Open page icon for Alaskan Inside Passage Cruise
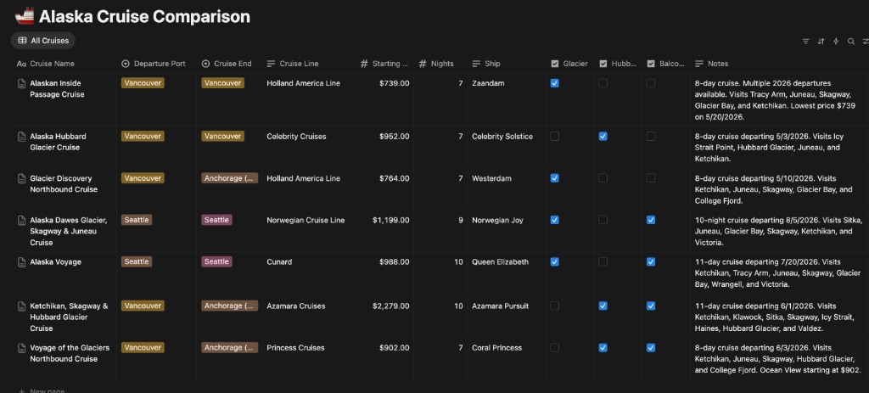869x393 pixels. [x=21, y=83]
